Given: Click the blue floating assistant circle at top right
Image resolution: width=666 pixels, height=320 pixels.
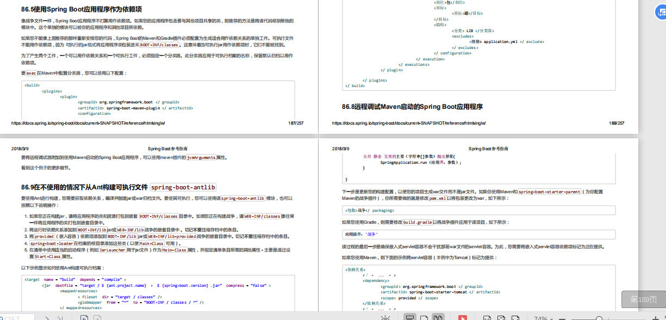Looking at the screenshot, I should click(662, 11).
